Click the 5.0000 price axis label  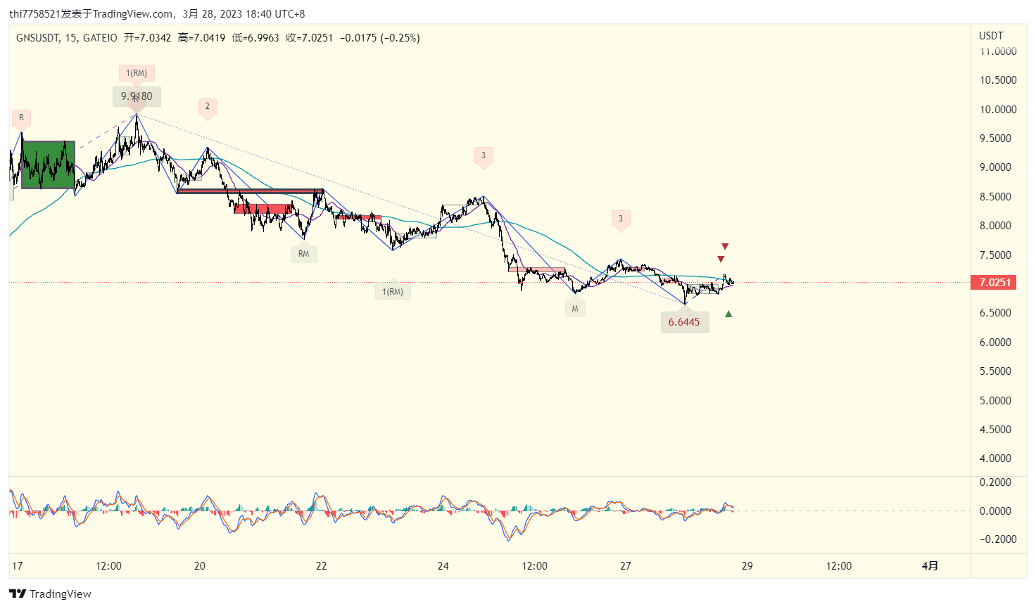[x=995, y=401]
